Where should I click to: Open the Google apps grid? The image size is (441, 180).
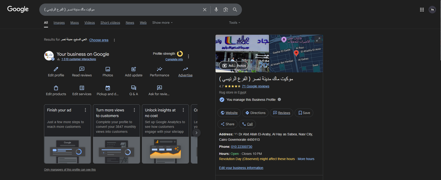pos(422,10)
